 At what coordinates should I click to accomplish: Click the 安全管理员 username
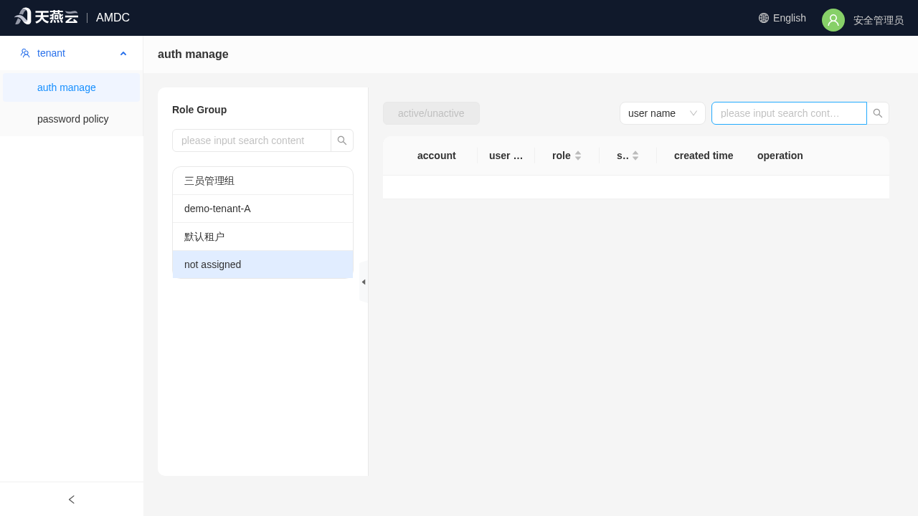879,20
